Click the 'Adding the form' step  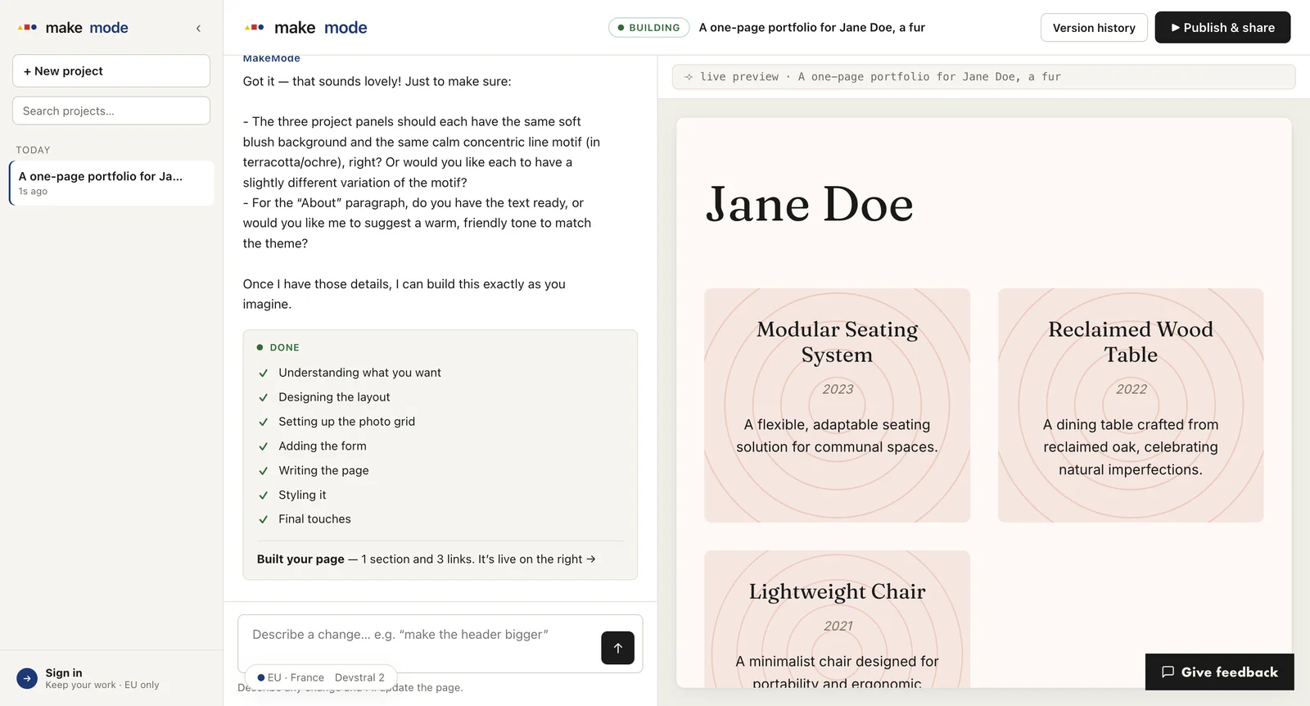[x=323, y=446]
